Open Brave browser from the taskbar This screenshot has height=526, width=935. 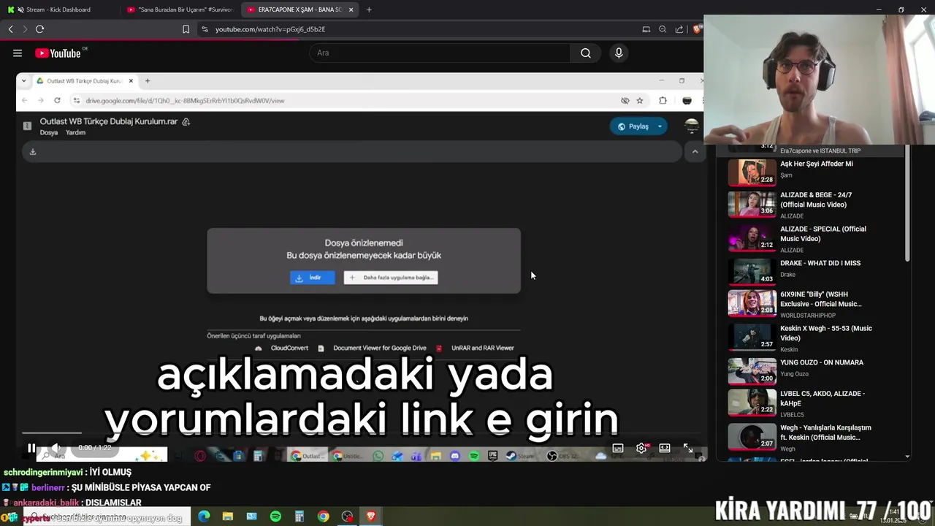371,517
